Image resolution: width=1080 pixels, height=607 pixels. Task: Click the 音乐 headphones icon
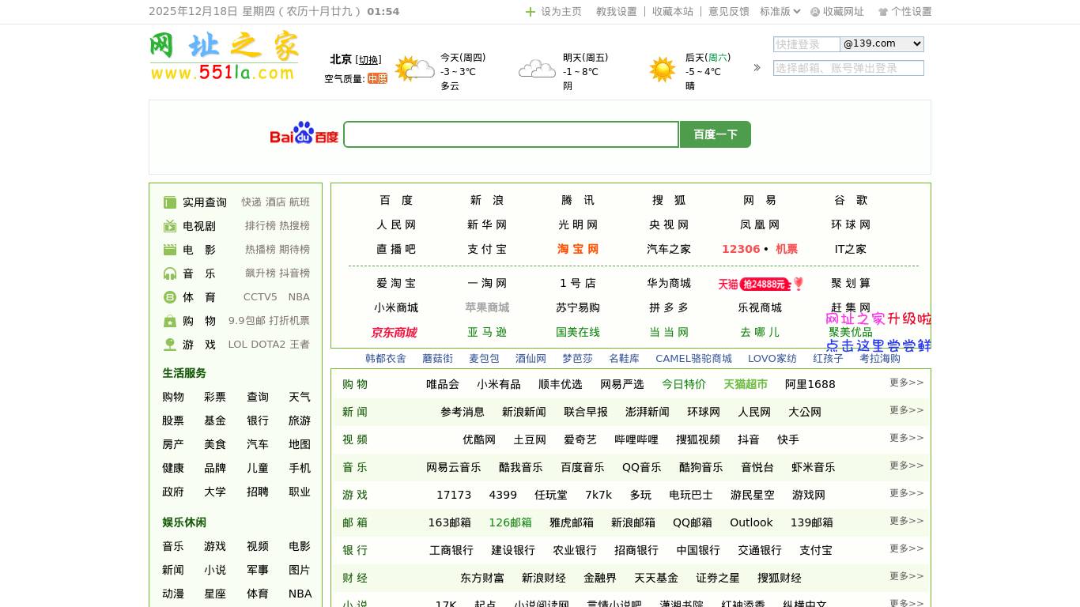tap(170, 273)
